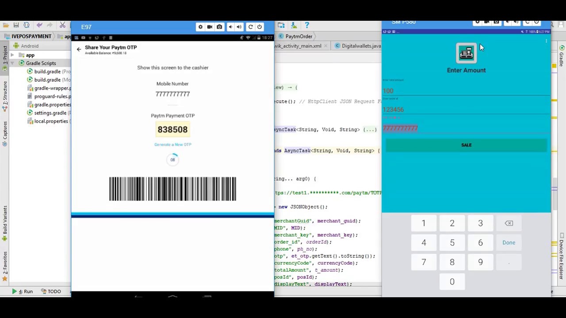566x318 pixels.
Task: Take a screenshot in the E97 window
Action: coord(219,27)
